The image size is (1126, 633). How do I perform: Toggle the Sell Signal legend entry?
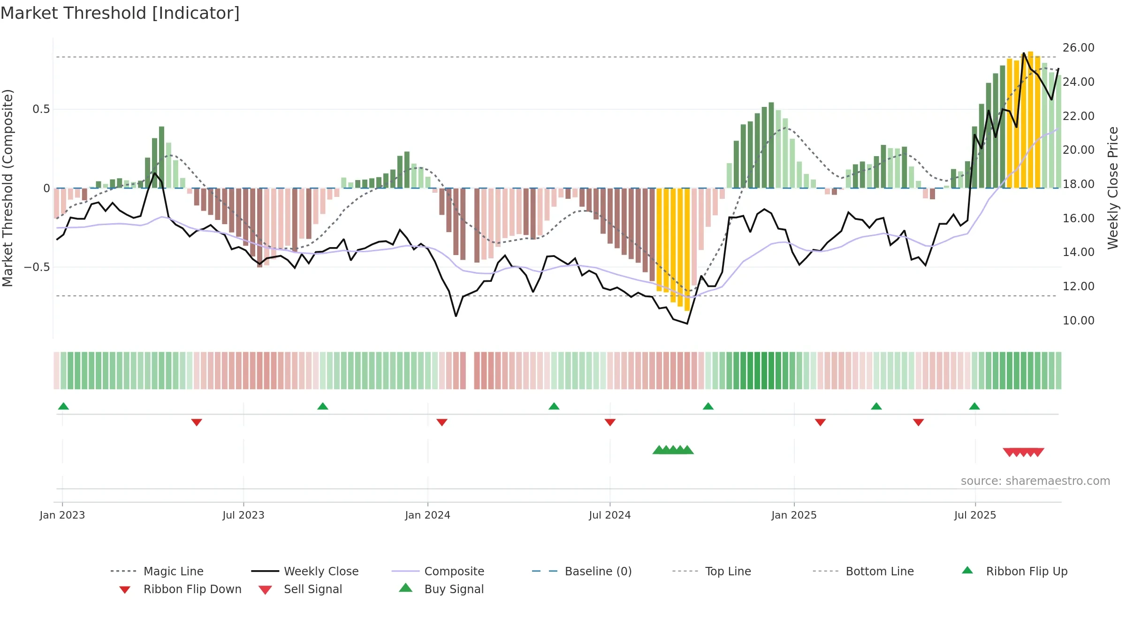[300, 589]
